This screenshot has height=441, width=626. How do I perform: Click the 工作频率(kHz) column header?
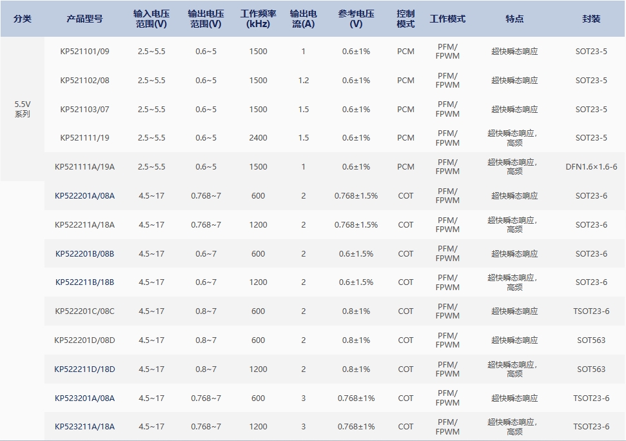click(258, 19)
